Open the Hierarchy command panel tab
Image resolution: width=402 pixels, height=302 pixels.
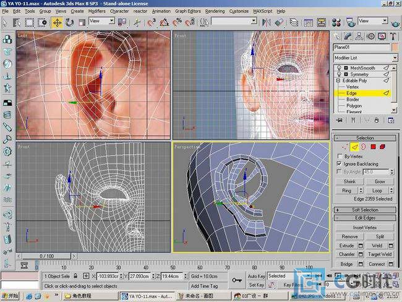click(x=359, y=37)
